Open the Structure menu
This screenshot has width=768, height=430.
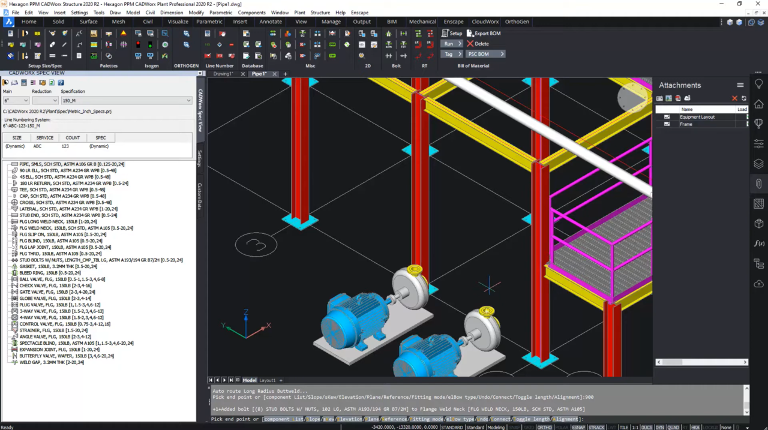click(x=320, y=13)
